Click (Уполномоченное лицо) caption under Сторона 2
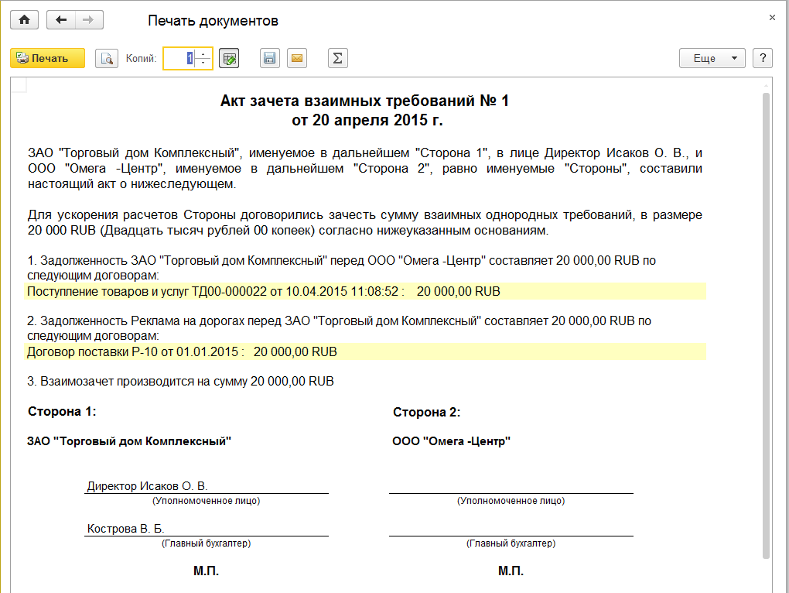 pos(511,501)
